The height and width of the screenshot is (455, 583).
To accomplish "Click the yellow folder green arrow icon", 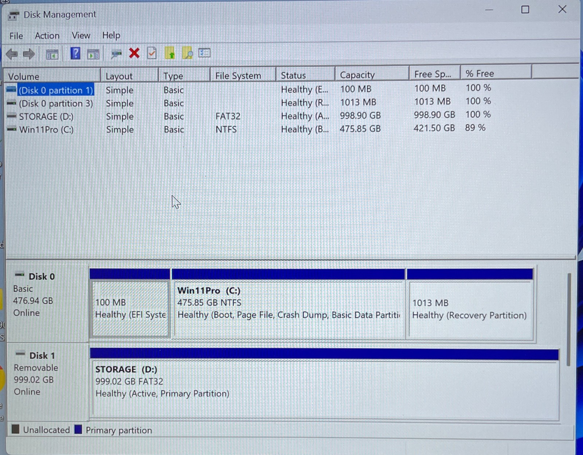I will [x=170, y=53].
